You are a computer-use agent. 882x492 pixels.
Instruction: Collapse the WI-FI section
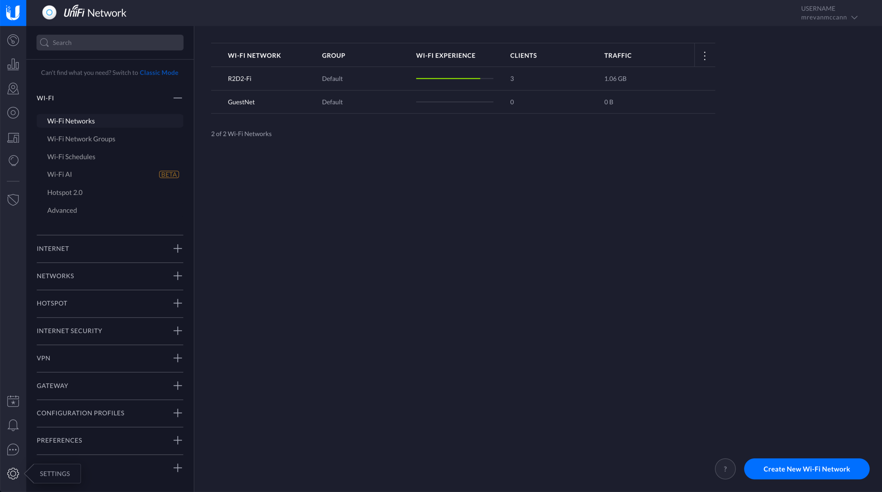(177, 98)
